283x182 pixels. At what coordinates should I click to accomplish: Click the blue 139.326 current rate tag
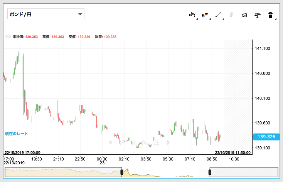coord(266,137)
